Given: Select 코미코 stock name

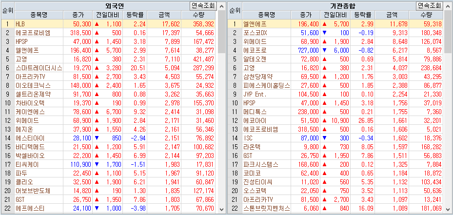Looking at the screenshot, I should (x=252, y=174).
